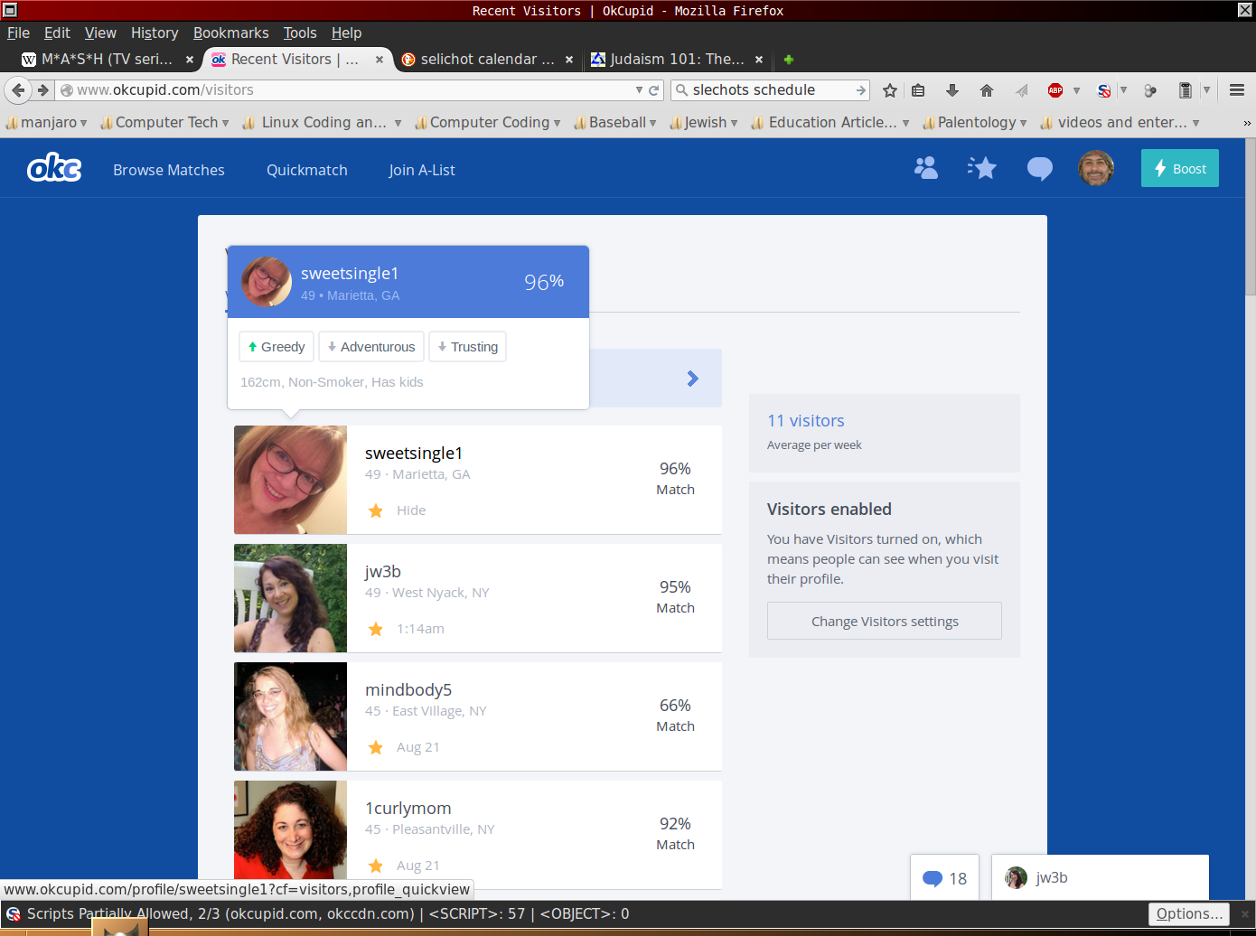Click the Greedy trait tag
Image resolution: width=1256 pixels, height=936 pixels.
277,347
